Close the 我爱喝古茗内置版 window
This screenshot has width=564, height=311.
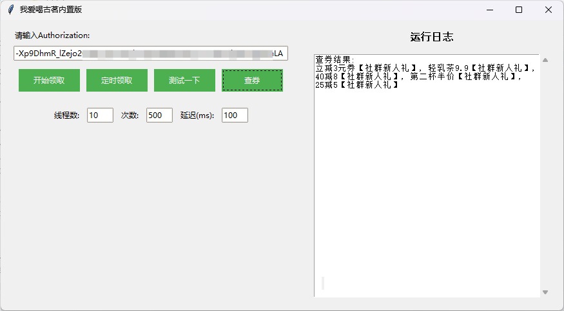pos(549,10)
